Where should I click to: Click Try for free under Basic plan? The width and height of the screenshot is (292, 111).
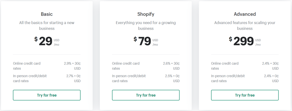point(47,95)
